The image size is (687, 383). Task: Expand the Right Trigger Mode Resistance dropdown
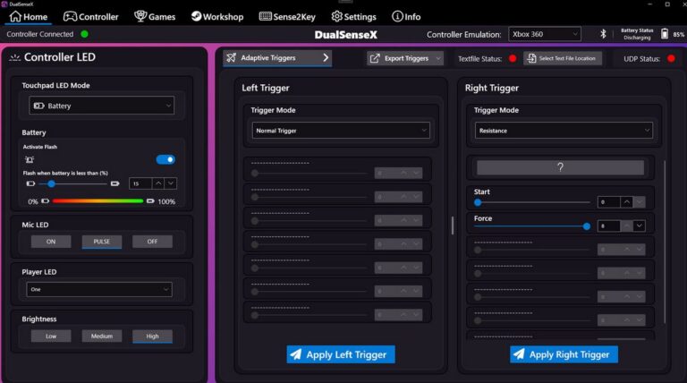[x=563, y=131]
